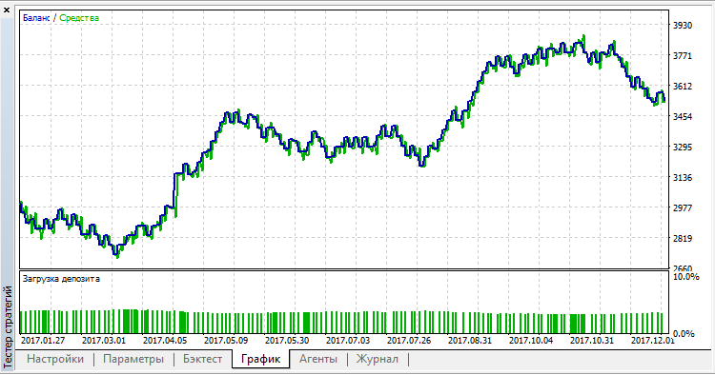Click the 2819 axis value

(x=683, y=239)
